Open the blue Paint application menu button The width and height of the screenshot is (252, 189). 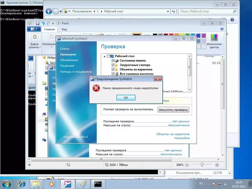click(34, 29)
